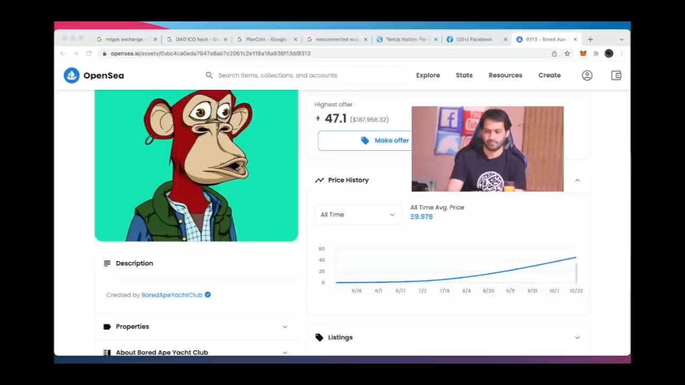Open the Stats menu
685x385 pixels.
(464, 75)
